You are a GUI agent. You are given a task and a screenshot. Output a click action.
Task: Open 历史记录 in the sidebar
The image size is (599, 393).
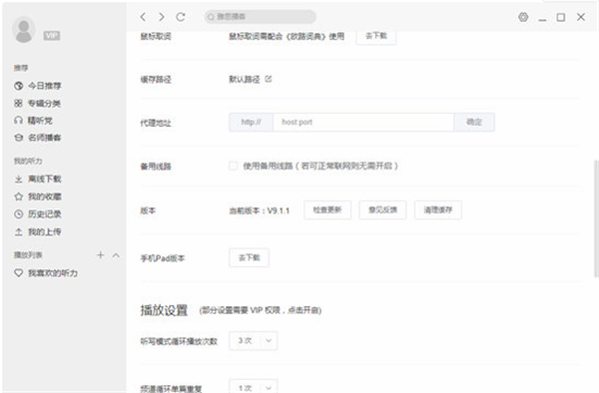[38, 214]
